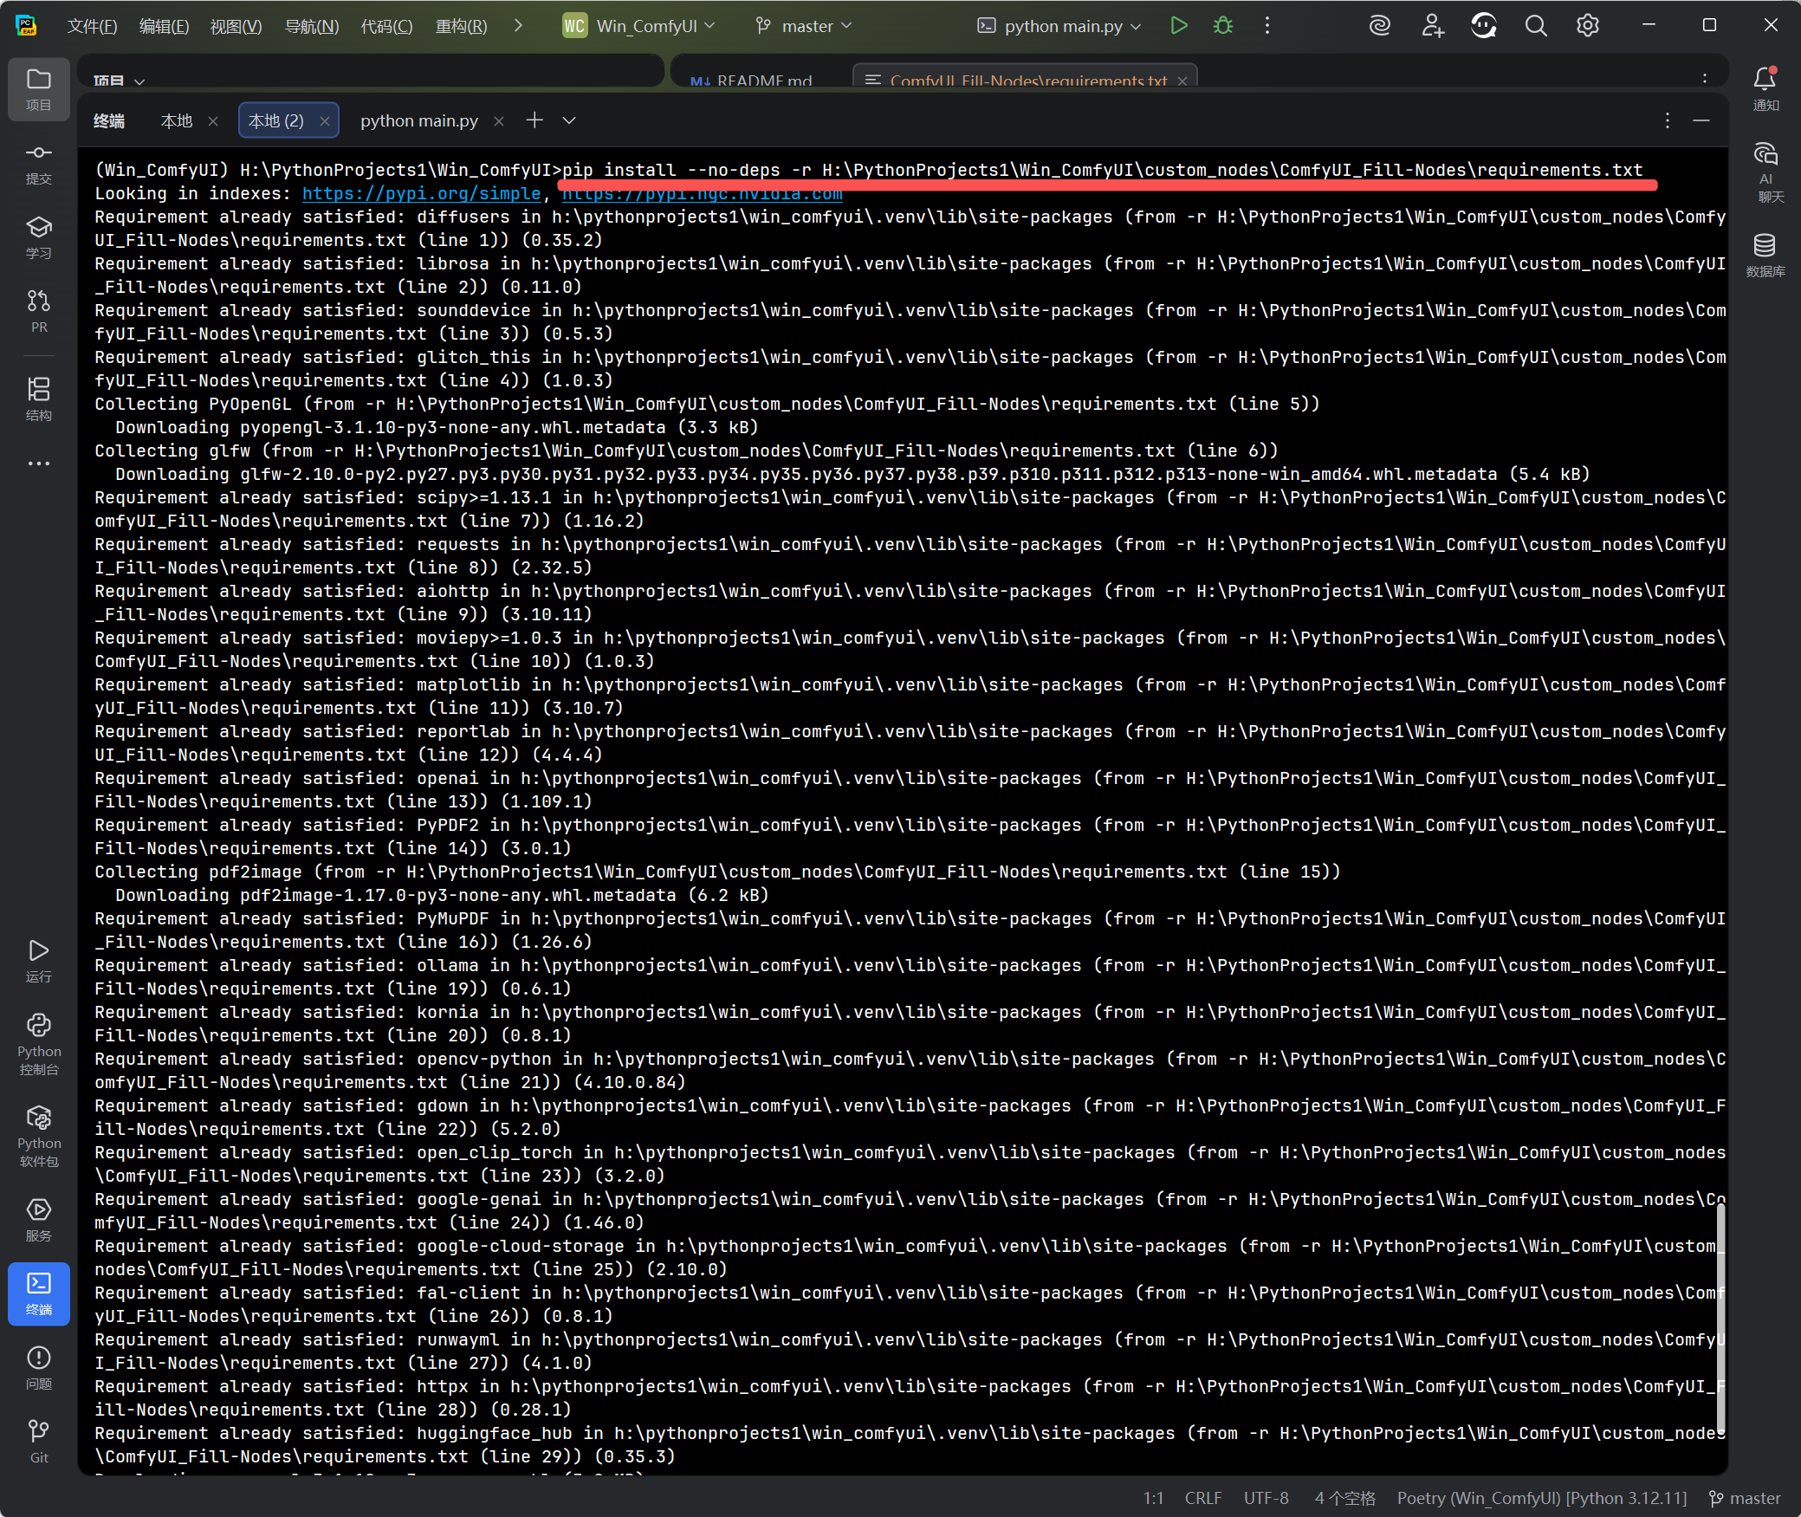1801x1517 pixels.
Task: Close the 本地 terminal tab
Action: (213, 121)
